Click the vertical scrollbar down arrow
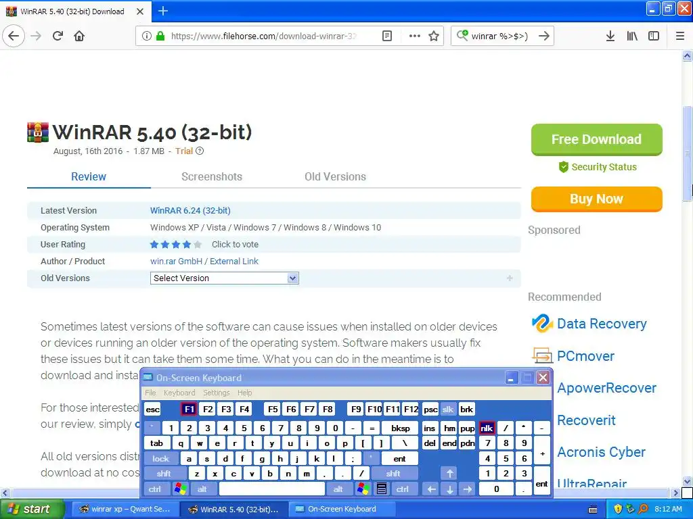The width and height of the screenshot is (693, 519). coord(688,481)
